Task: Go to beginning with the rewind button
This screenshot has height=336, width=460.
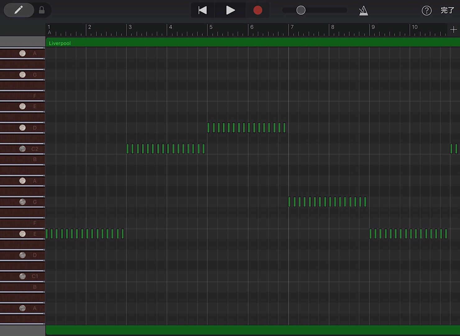Action: coord(203,10)
